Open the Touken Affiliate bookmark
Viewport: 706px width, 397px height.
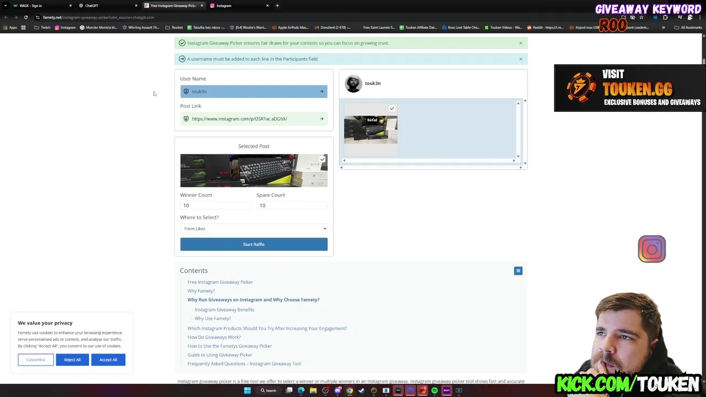click(x=418, y=28)
